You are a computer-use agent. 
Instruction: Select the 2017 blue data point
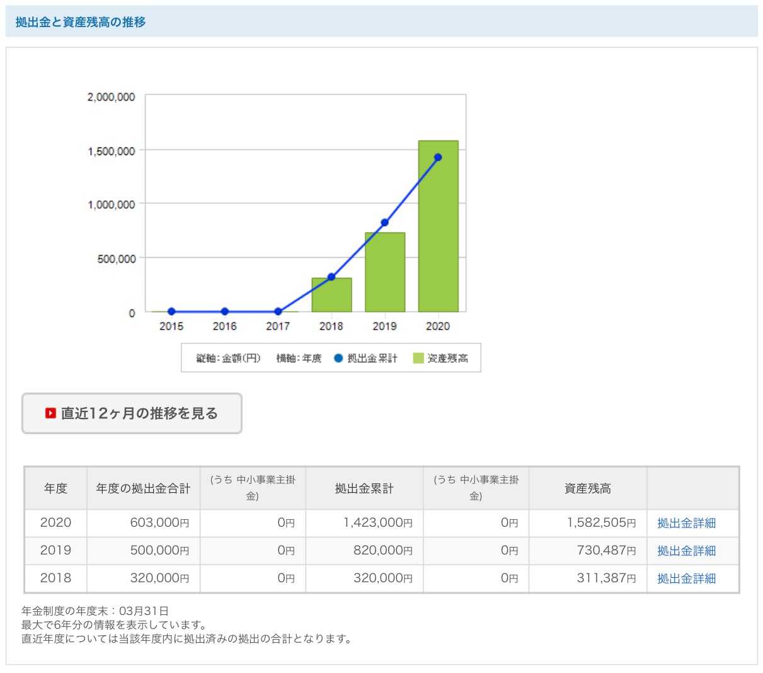278,311
